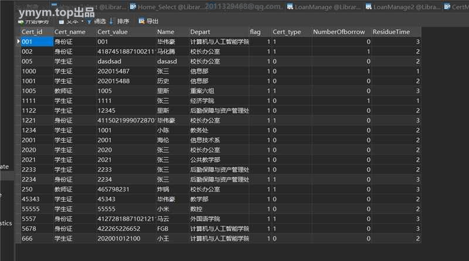This screenshot has height=261, width=469.
Task: Click Cert_value cell dasdsad
Action: click(125, 61)
